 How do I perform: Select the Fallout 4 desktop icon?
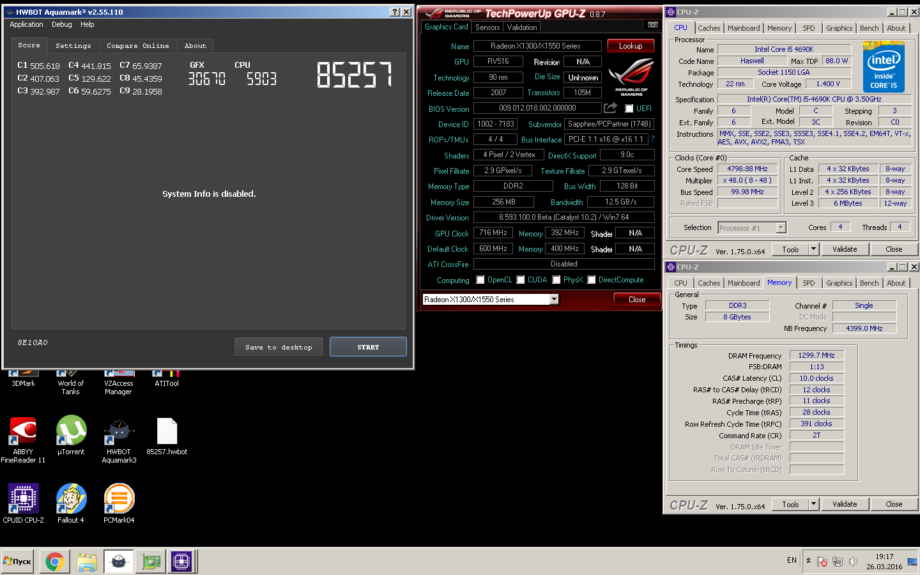tap(71, 503)
